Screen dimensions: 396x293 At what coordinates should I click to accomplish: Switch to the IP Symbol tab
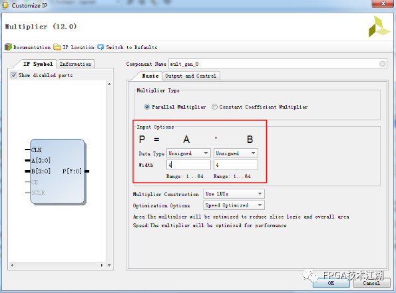38,64
